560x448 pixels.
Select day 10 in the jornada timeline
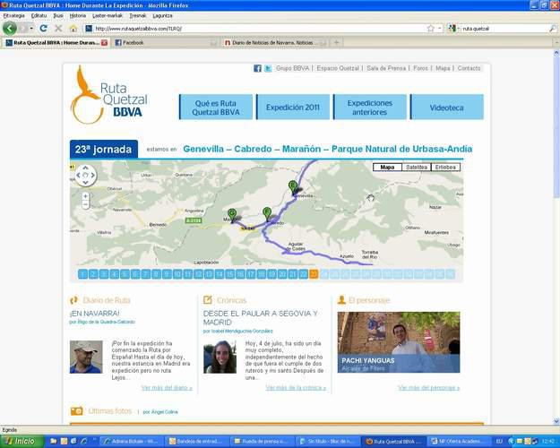(x=177, y=274)
